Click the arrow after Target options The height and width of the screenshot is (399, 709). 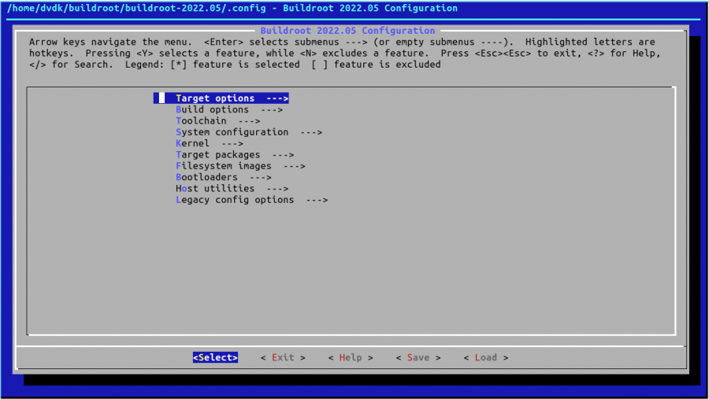coord(277,98)
